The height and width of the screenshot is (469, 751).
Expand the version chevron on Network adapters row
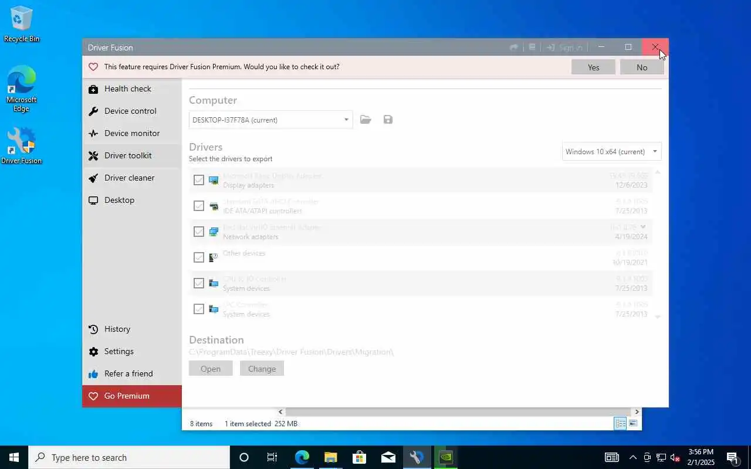[643, 227]
